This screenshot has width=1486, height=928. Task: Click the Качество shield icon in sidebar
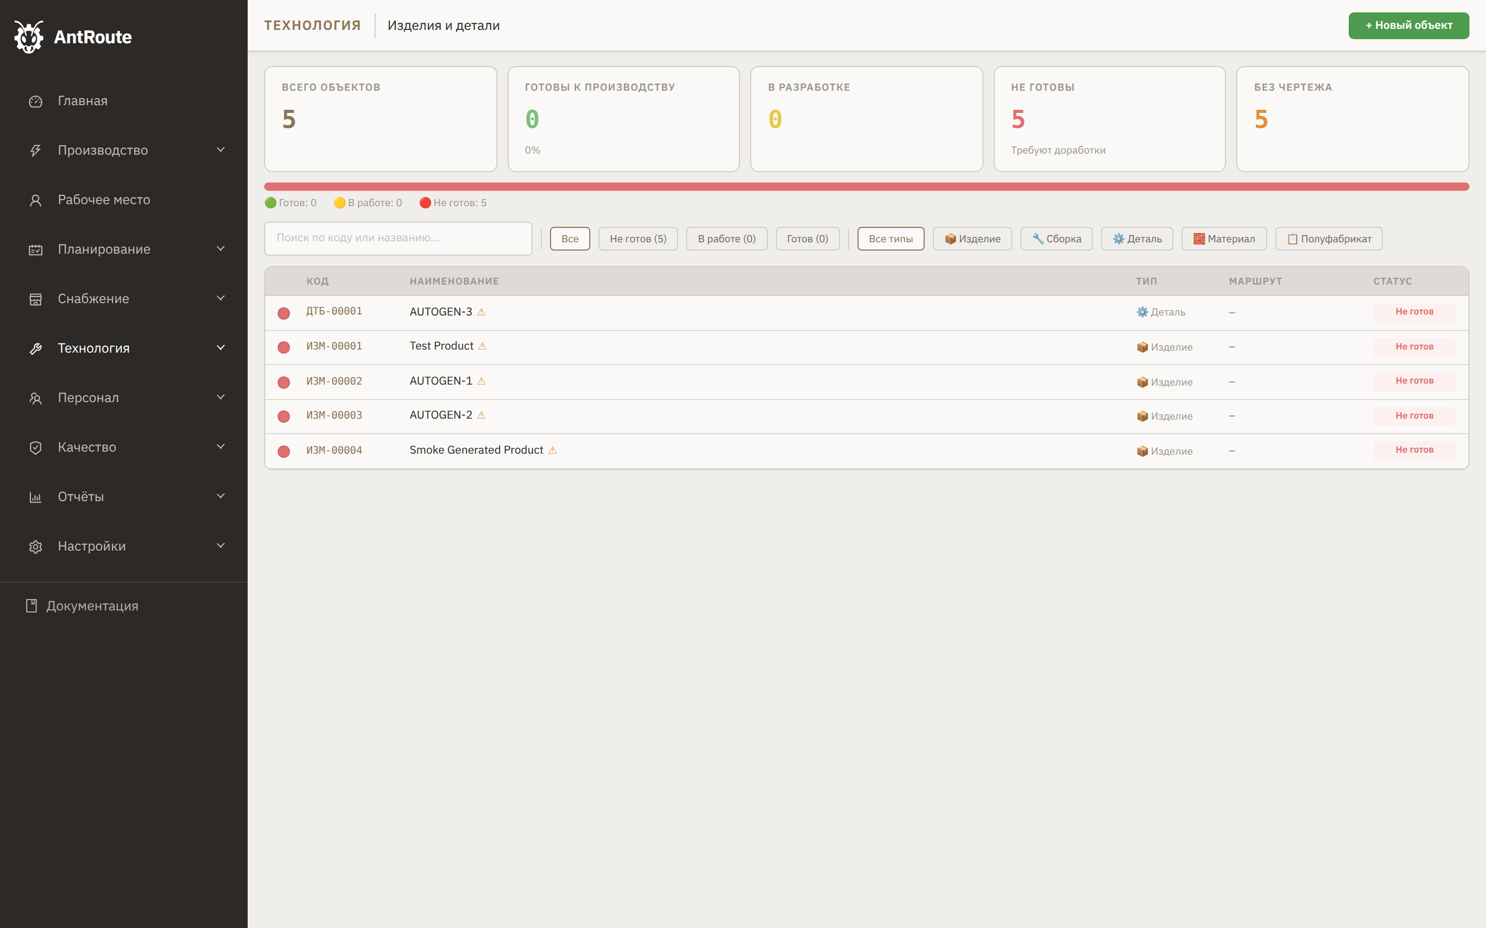click(x=36, y=448)
